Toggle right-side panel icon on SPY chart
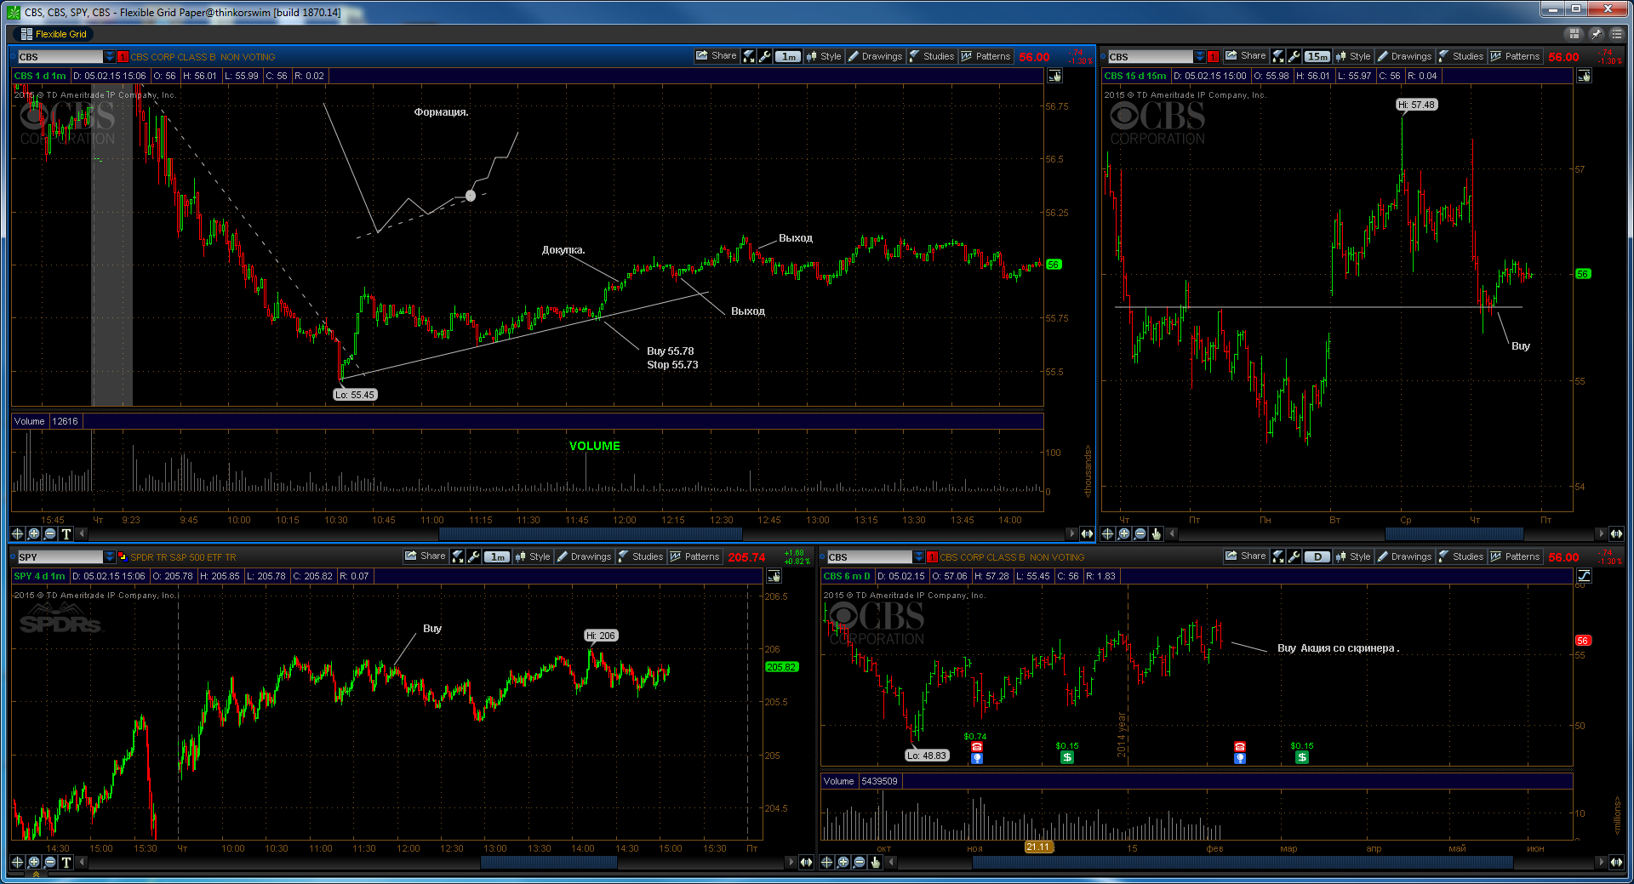The width and height of the screenshot is (1634, 884). point(774,576)
